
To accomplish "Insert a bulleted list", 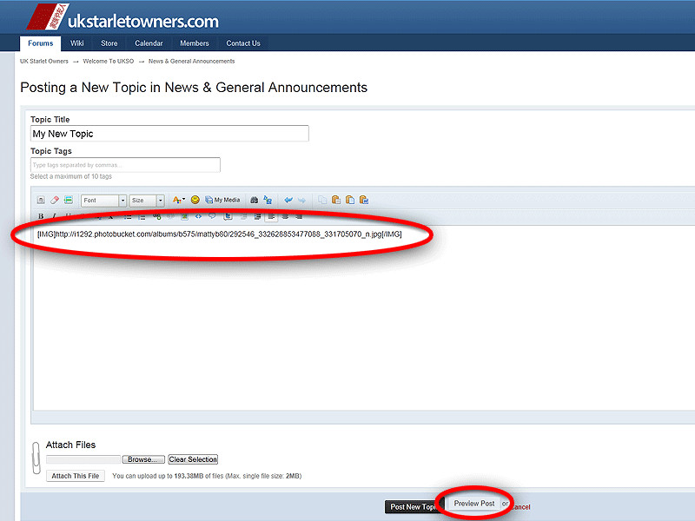I will [128, 216].
